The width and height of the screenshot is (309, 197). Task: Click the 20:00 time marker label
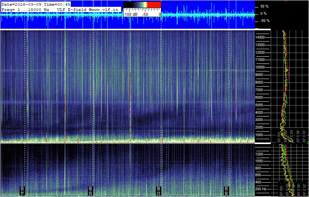coord(91,189)
